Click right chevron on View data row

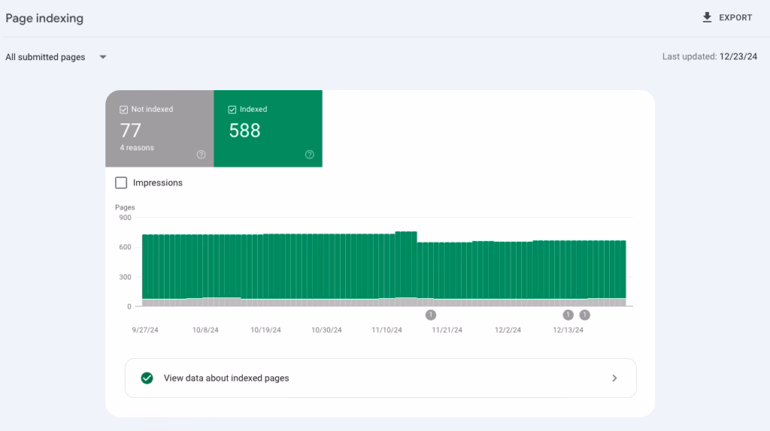coord(614,378)
